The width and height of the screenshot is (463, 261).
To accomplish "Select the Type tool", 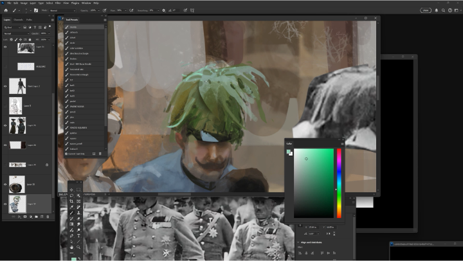I will point(78,236).
